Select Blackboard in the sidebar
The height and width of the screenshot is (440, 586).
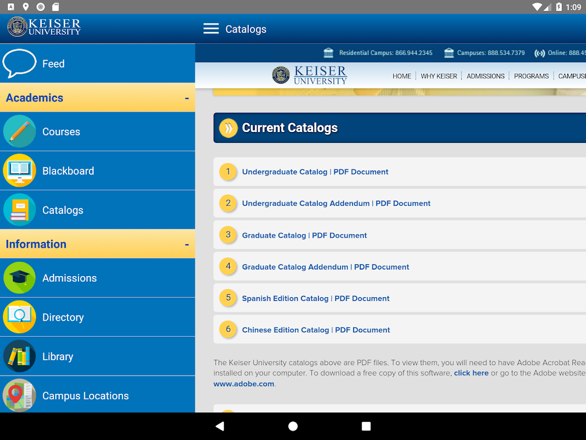pyautogui.click(x=98, y=170)
